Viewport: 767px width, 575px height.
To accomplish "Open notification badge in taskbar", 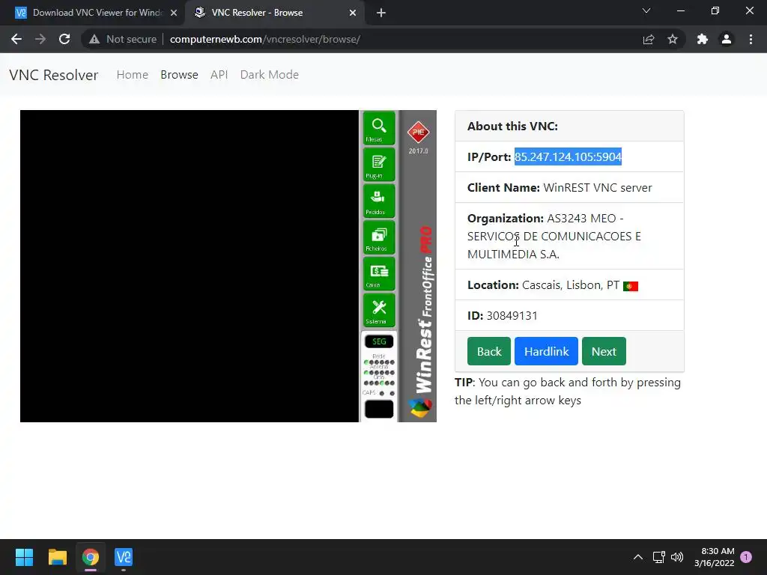I will [746, 557].
